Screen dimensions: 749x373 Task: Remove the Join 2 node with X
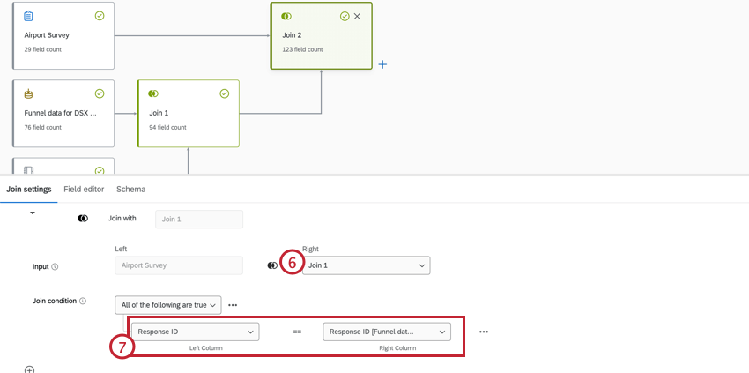(357, 16)
